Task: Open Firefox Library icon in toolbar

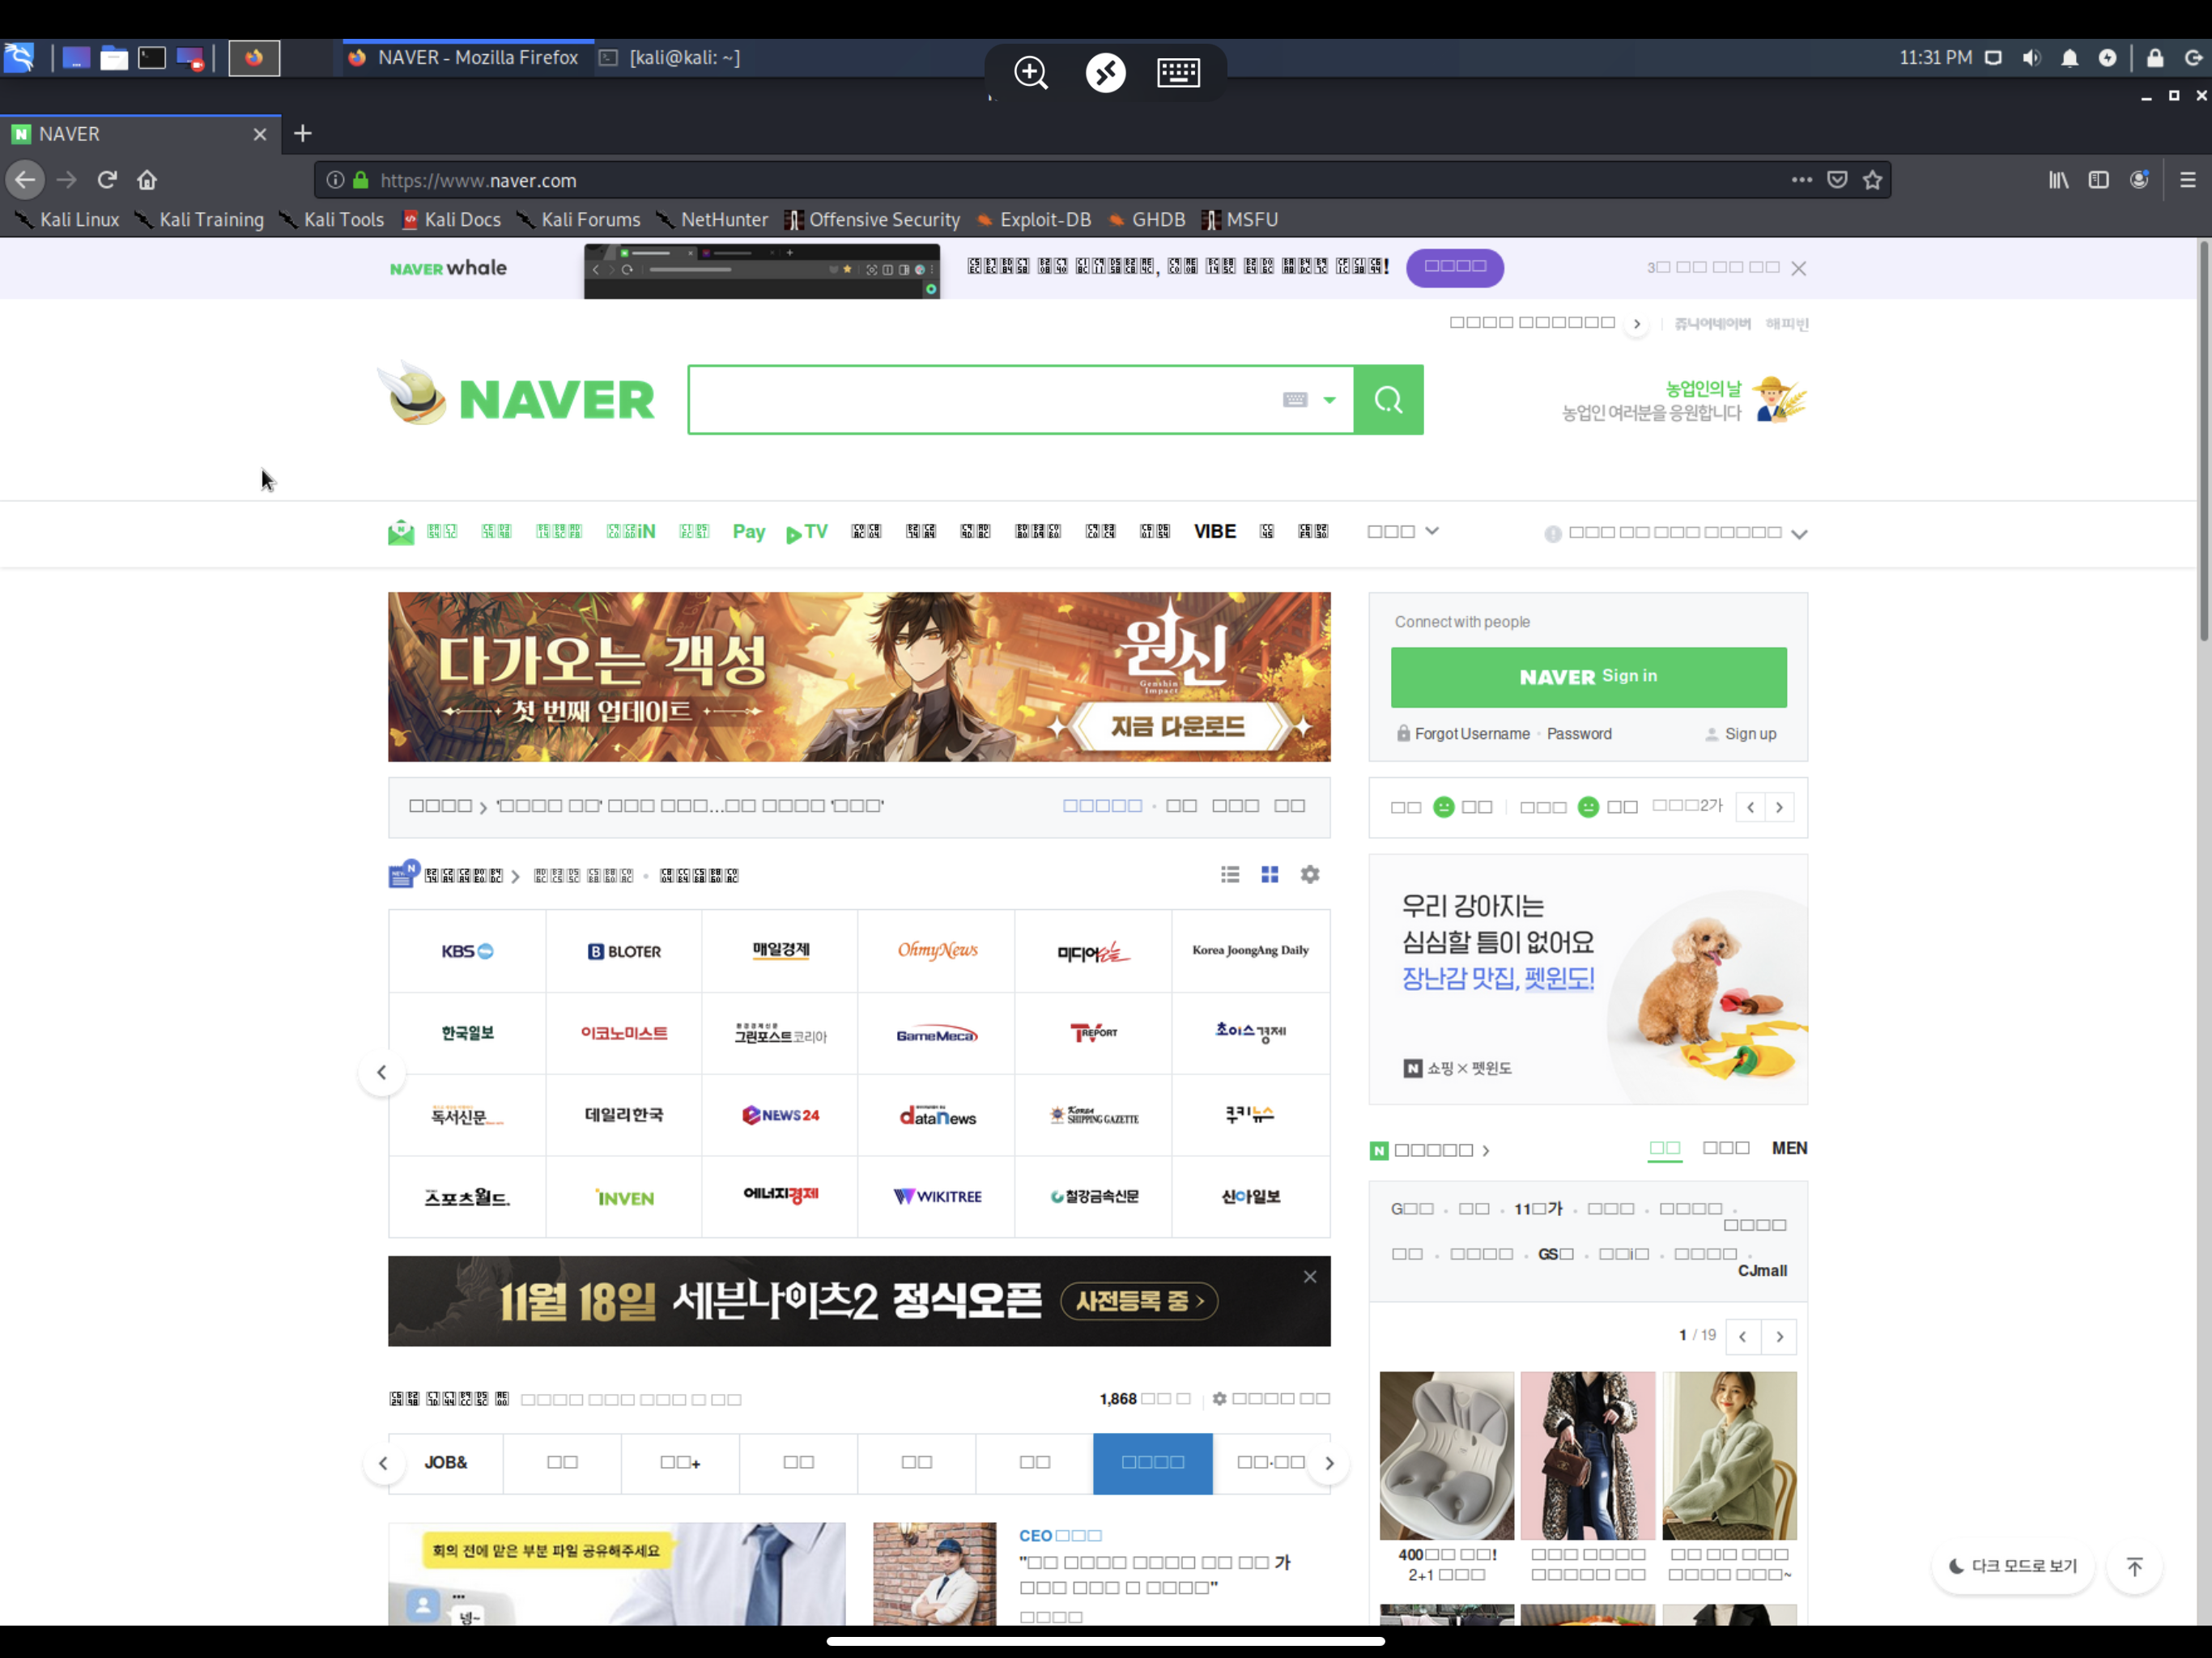Action: coord(2058,180)
